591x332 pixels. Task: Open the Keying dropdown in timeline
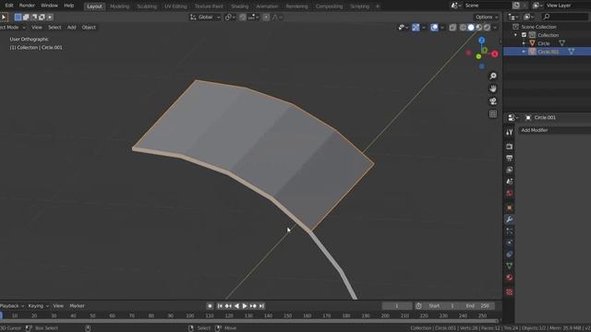pyautogui.click(x=38, y=306)
